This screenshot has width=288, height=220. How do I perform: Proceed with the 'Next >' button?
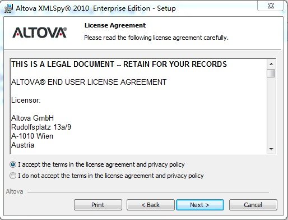click(x=200, y=205)
